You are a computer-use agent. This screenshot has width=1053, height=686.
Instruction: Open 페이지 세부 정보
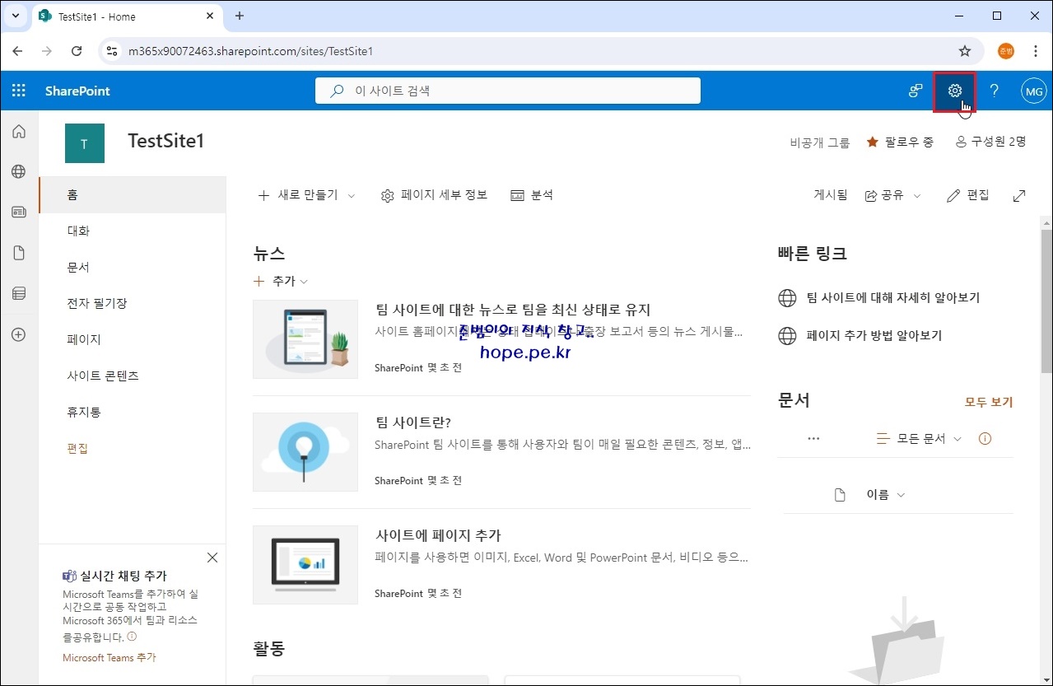[434, 195]
